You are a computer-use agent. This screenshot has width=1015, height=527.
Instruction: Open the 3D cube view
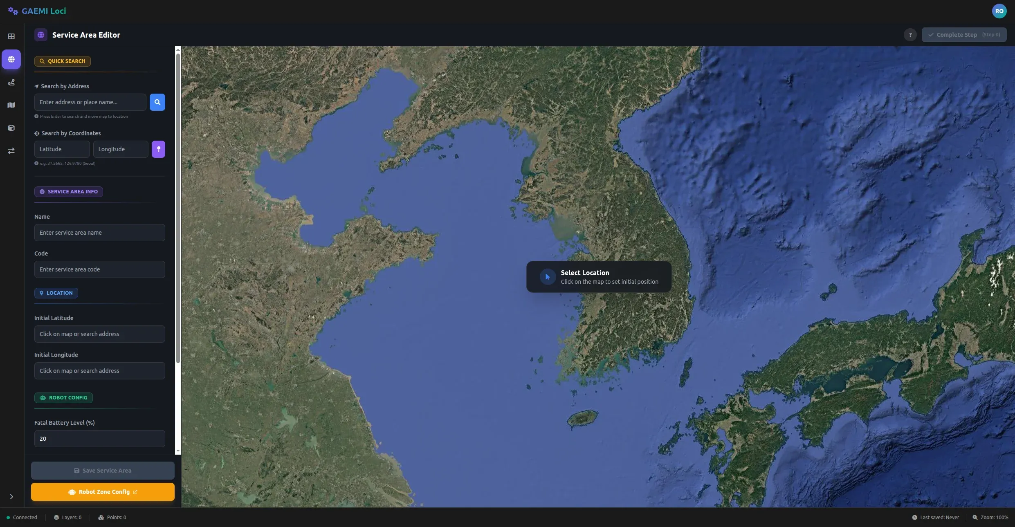(x=11, y=128)
